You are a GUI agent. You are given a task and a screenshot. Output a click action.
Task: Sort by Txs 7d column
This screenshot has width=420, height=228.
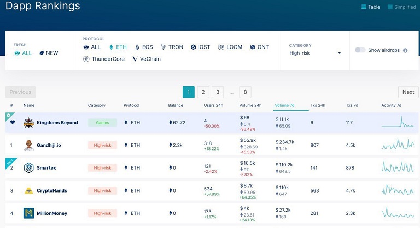click(352, 105)
